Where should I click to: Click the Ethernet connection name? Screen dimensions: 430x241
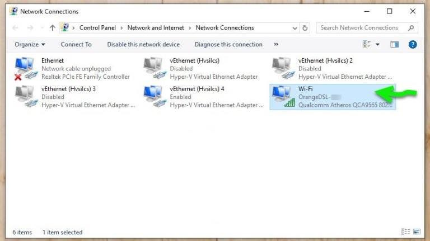tap(53, 60)
